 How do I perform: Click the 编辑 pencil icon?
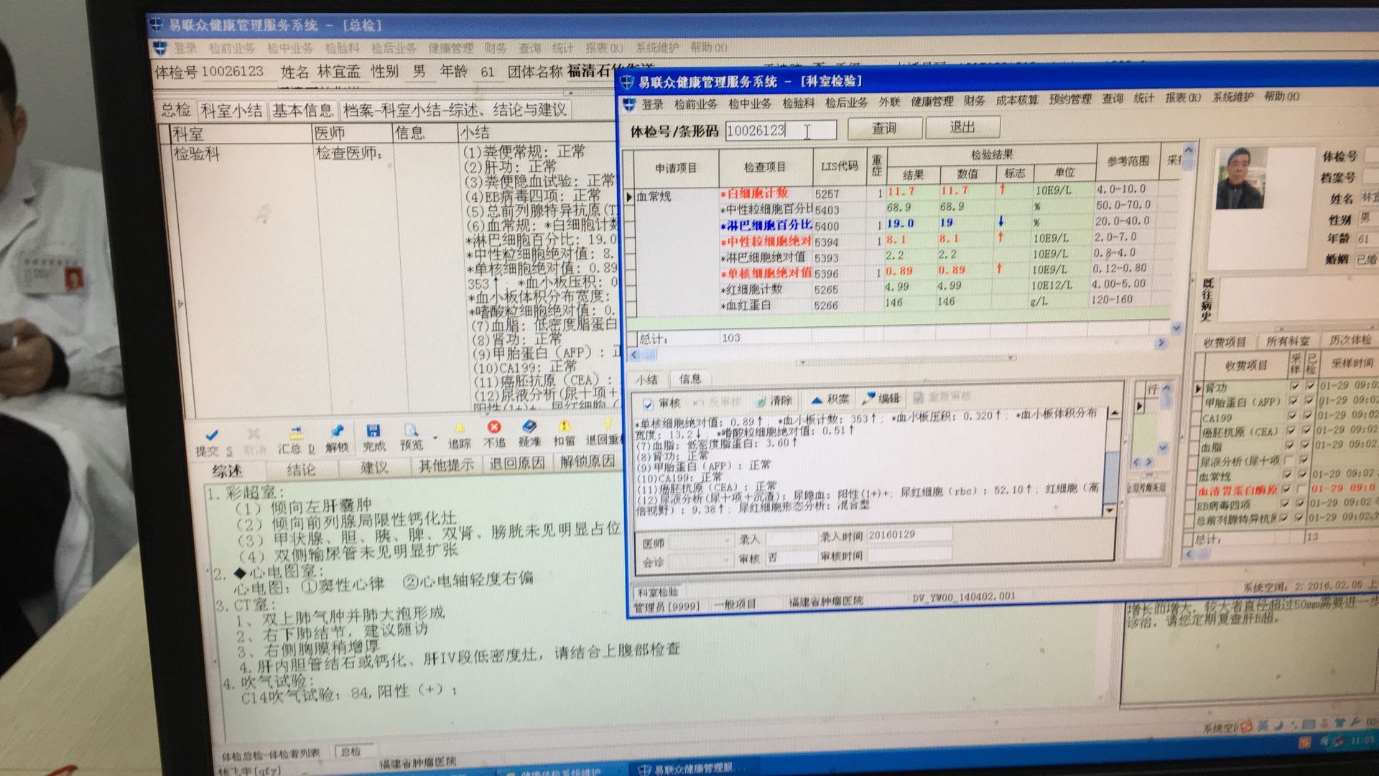(x=870, y=398)
